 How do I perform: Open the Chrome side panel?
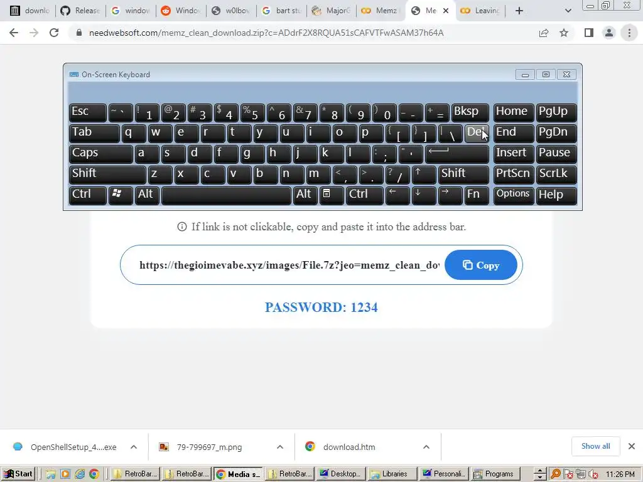tap(589, 33)
